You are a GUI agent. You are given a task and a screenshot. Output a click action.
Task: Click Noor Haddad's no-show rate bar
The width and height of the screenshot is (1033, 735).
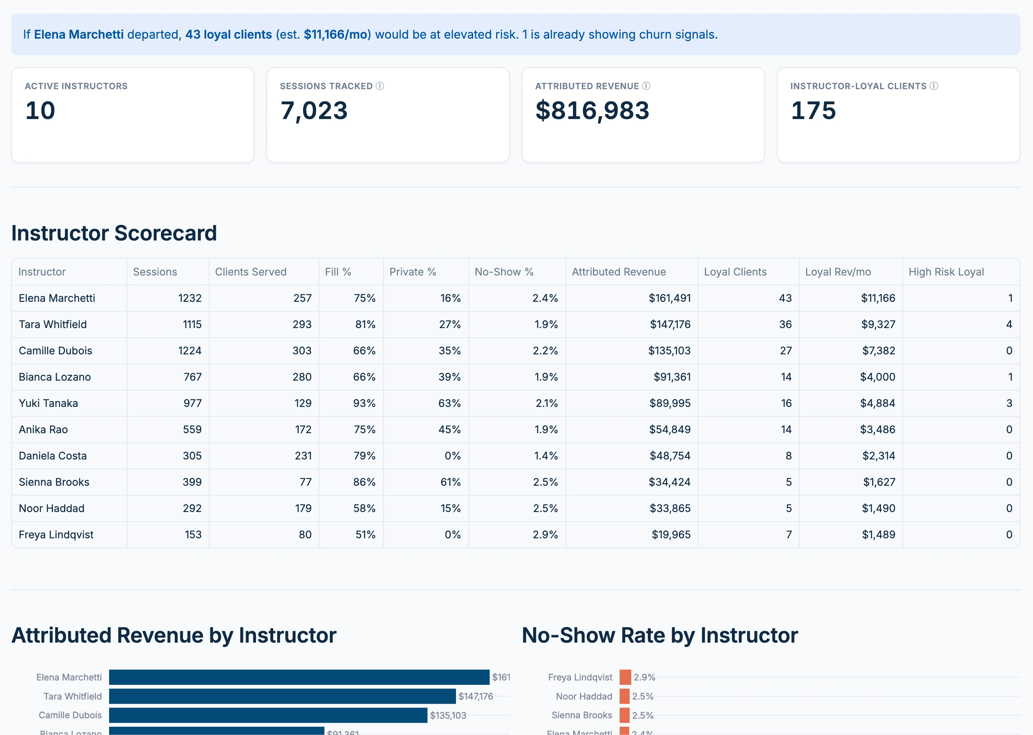point(625,696)
